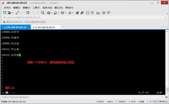
Task: Click the Help question mark icon
Action: point(104,13)
